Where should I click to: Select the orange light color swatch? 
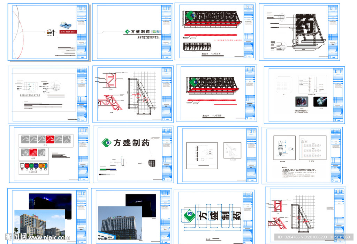click(x=40, y=165)
